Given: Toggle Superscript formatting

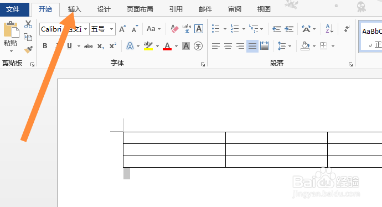Looking at the screenshot, I should click(113, 46).
